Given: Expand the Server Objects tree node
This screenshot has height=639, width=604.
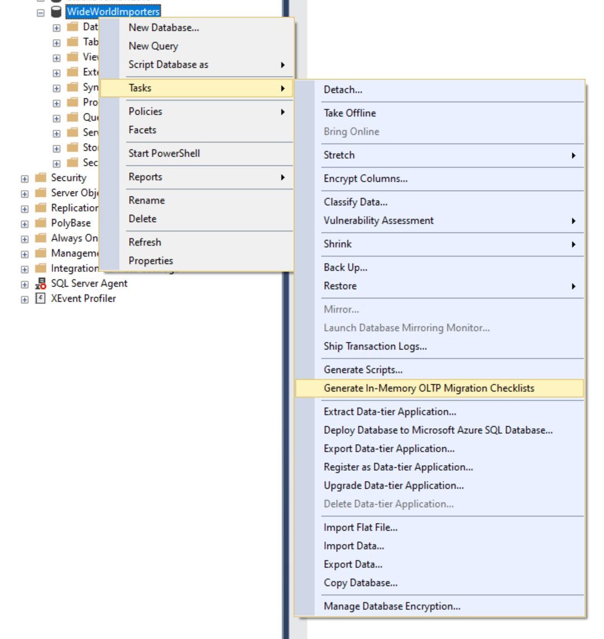Looking at the screenshot, I should click(25, 194).
